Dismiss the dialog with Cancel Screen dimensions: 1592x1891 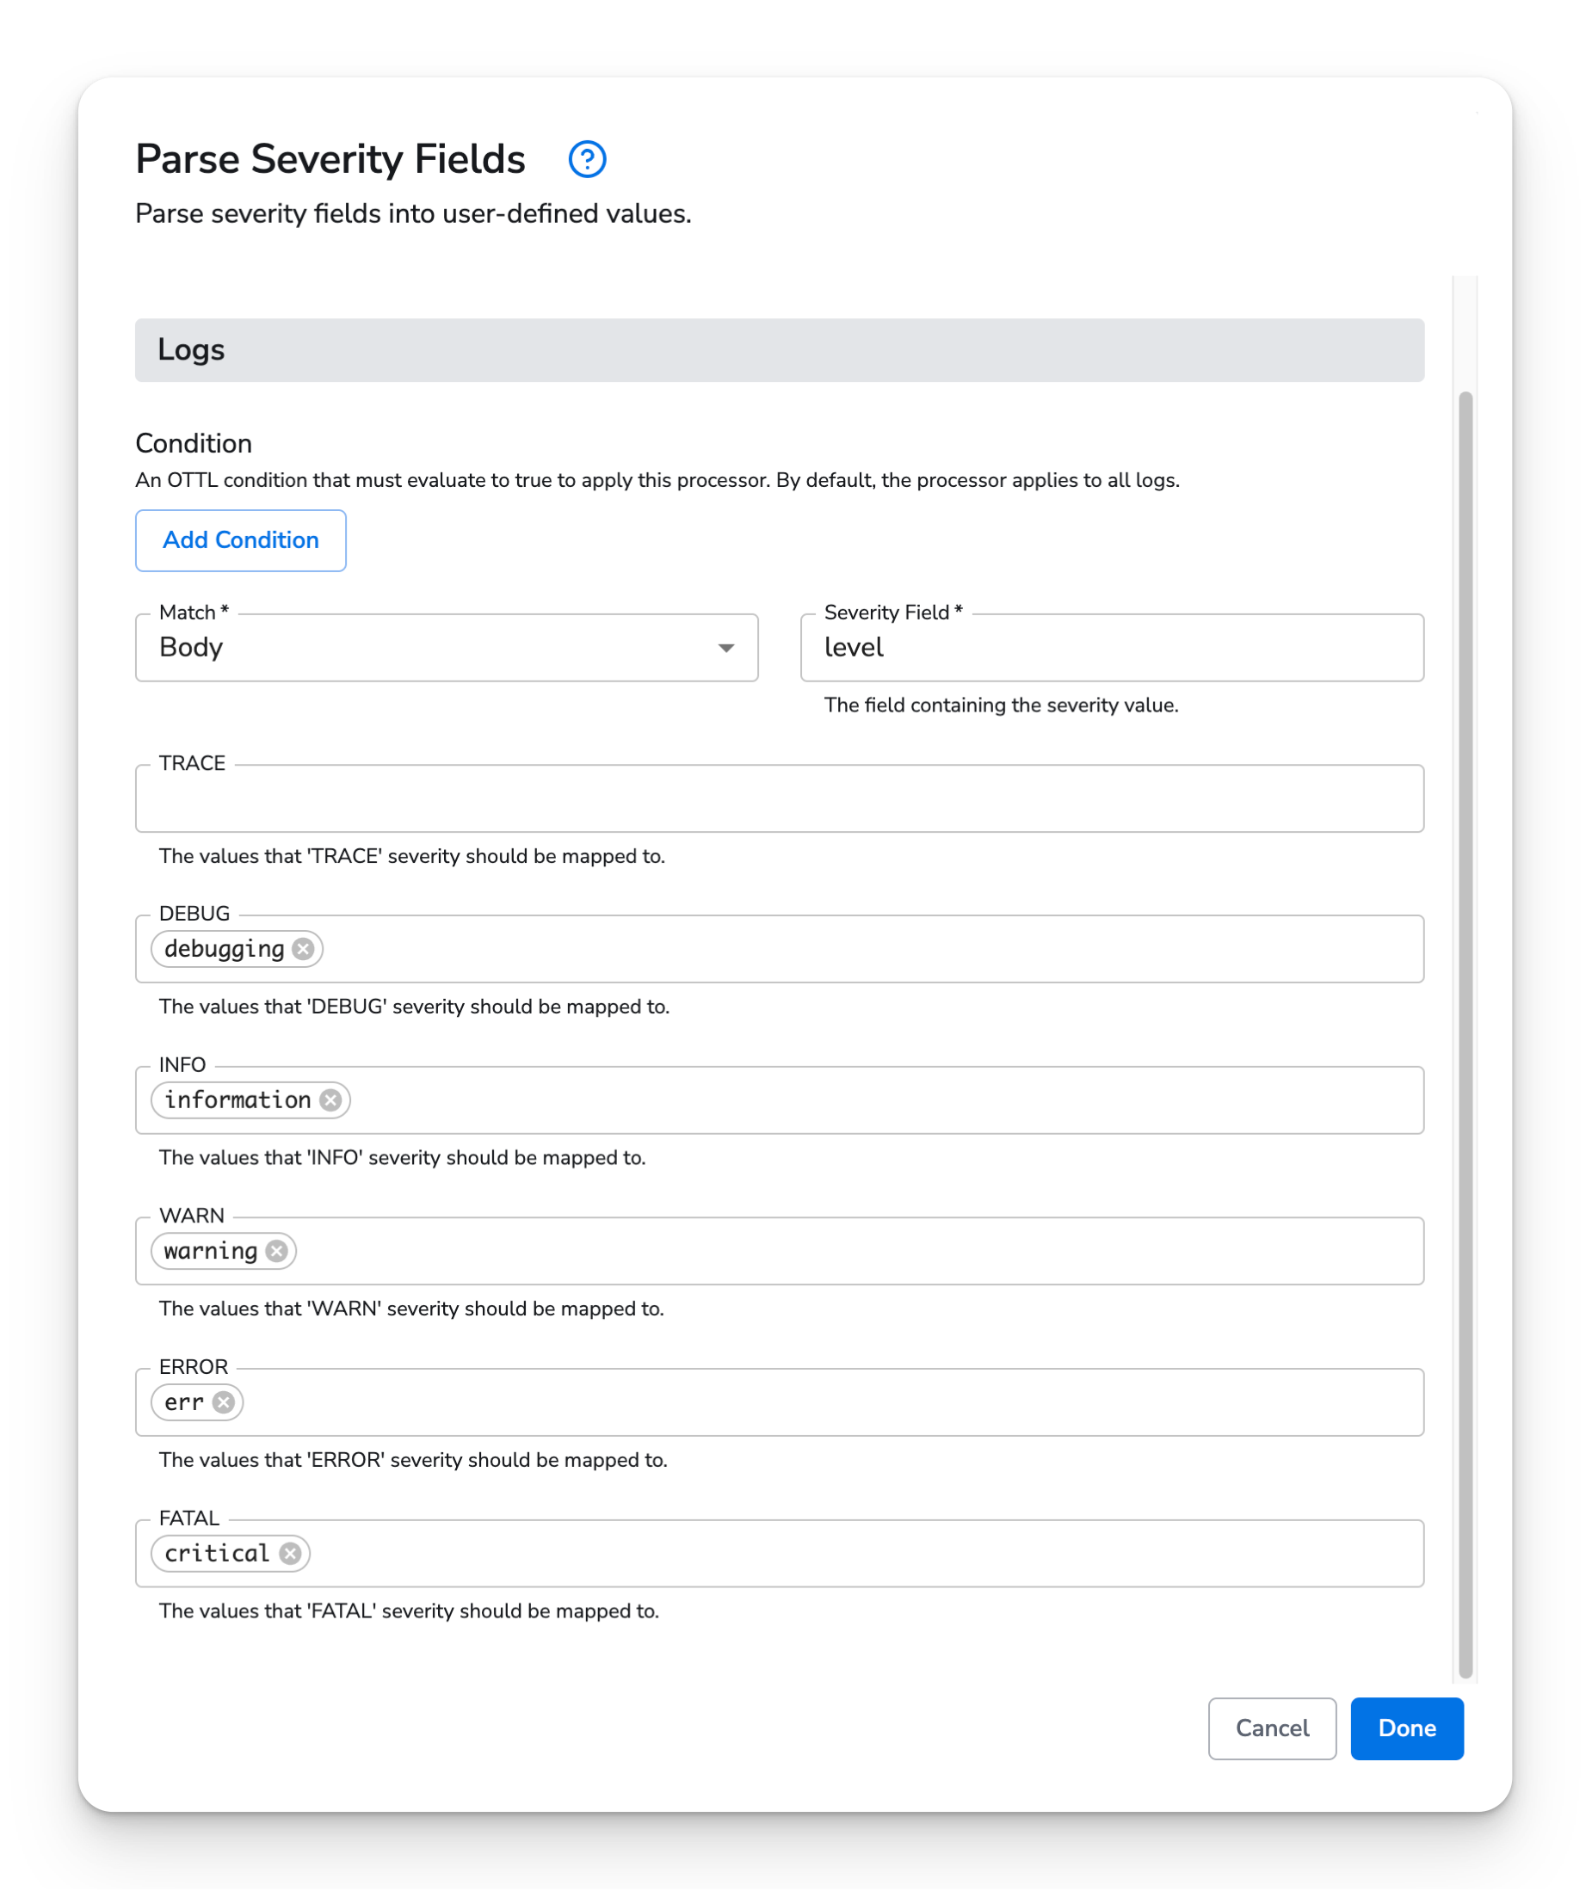pyautogui.click(x=1272, y=1728)
